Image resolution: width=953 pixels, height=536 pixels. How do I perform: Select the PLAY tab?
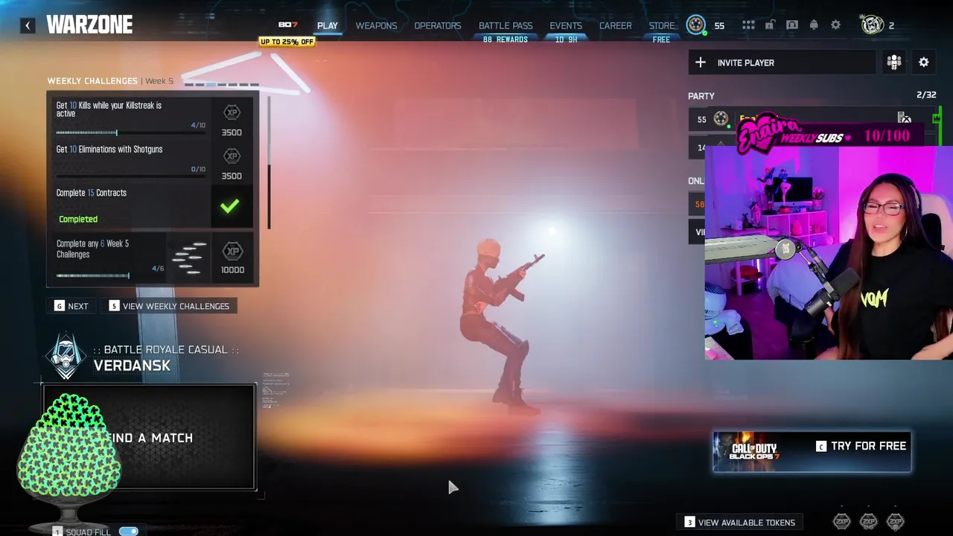point(328,25)
